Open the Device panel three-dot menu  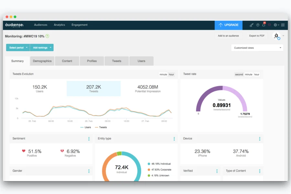pos(259,139)
